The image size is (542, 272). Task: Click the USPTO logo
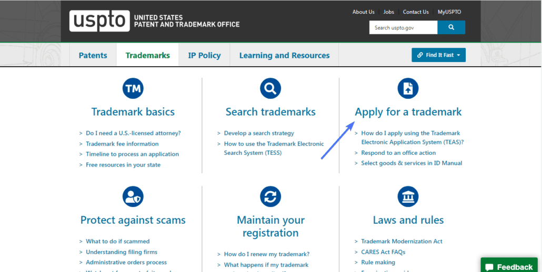(154, 21)
